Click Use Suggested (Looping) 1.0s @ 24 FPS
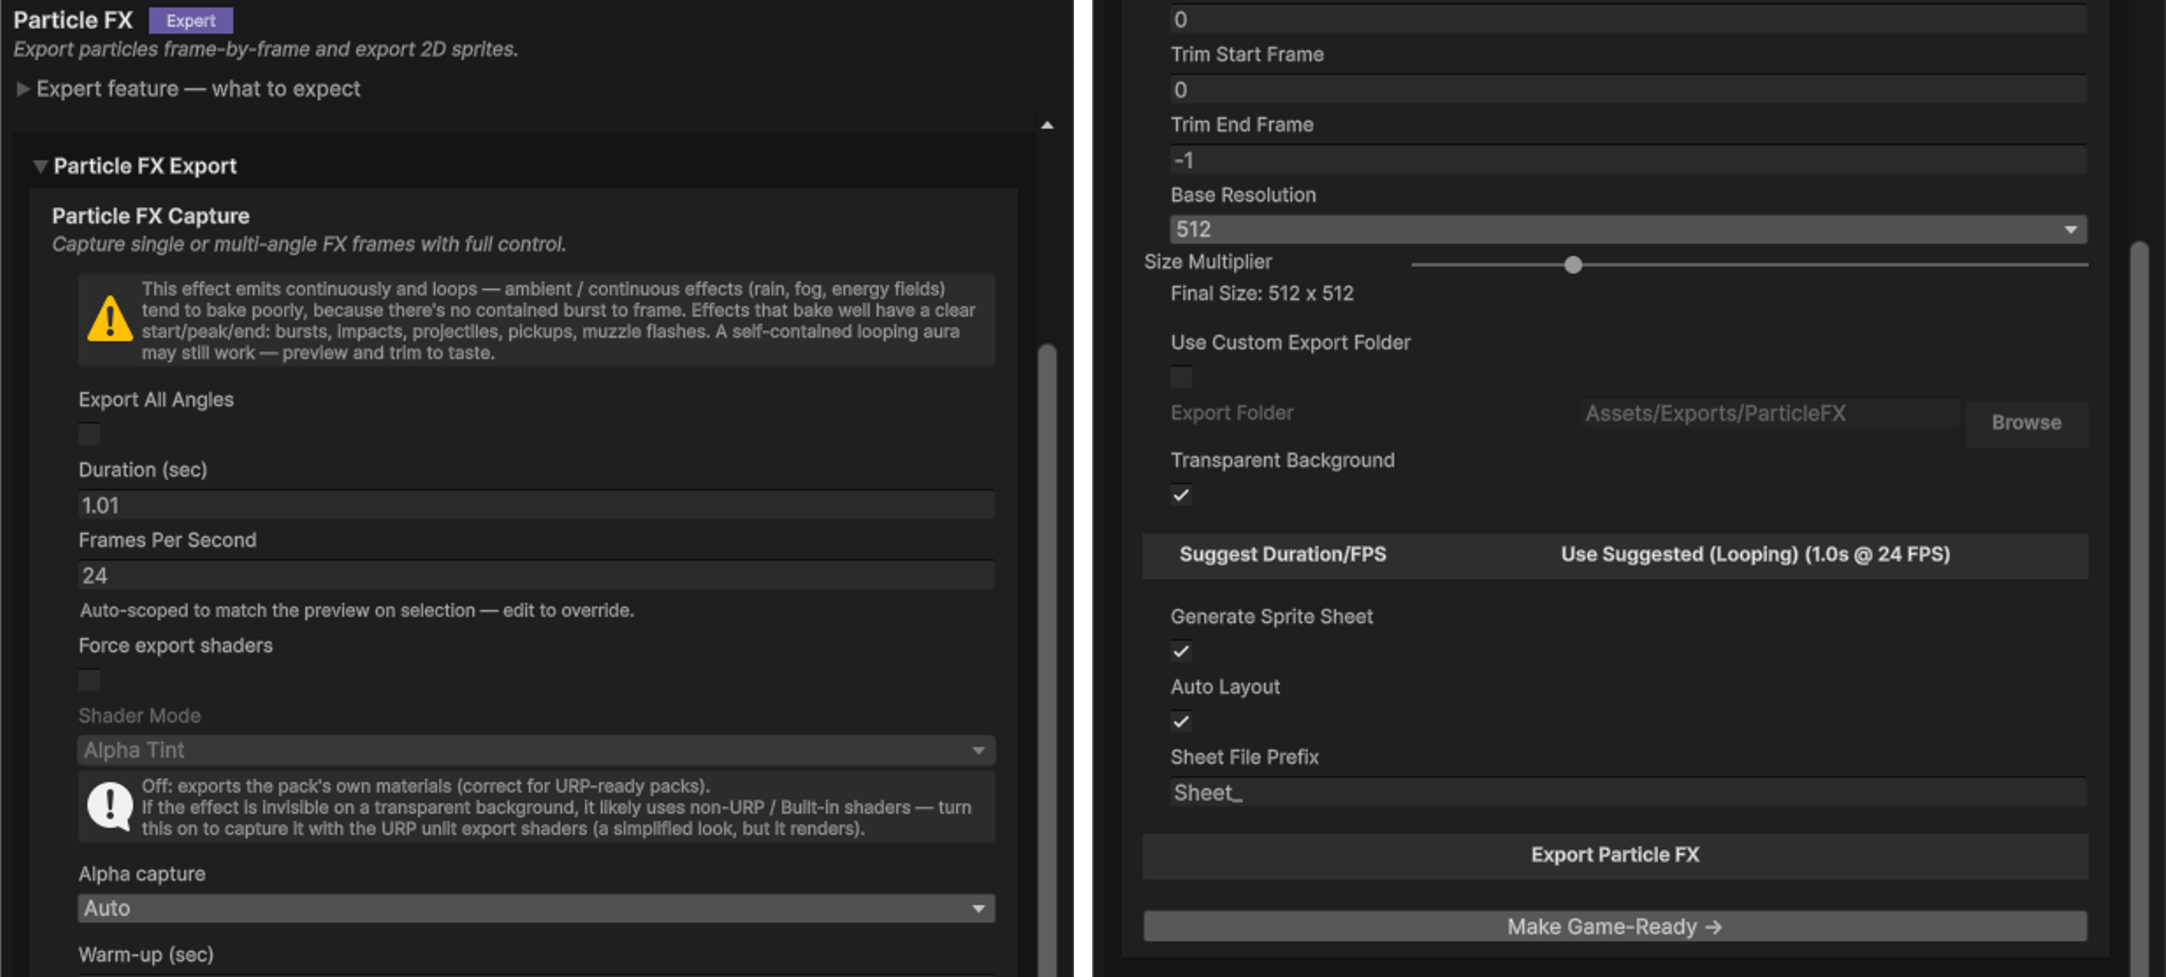 [x=1755, y=554]
